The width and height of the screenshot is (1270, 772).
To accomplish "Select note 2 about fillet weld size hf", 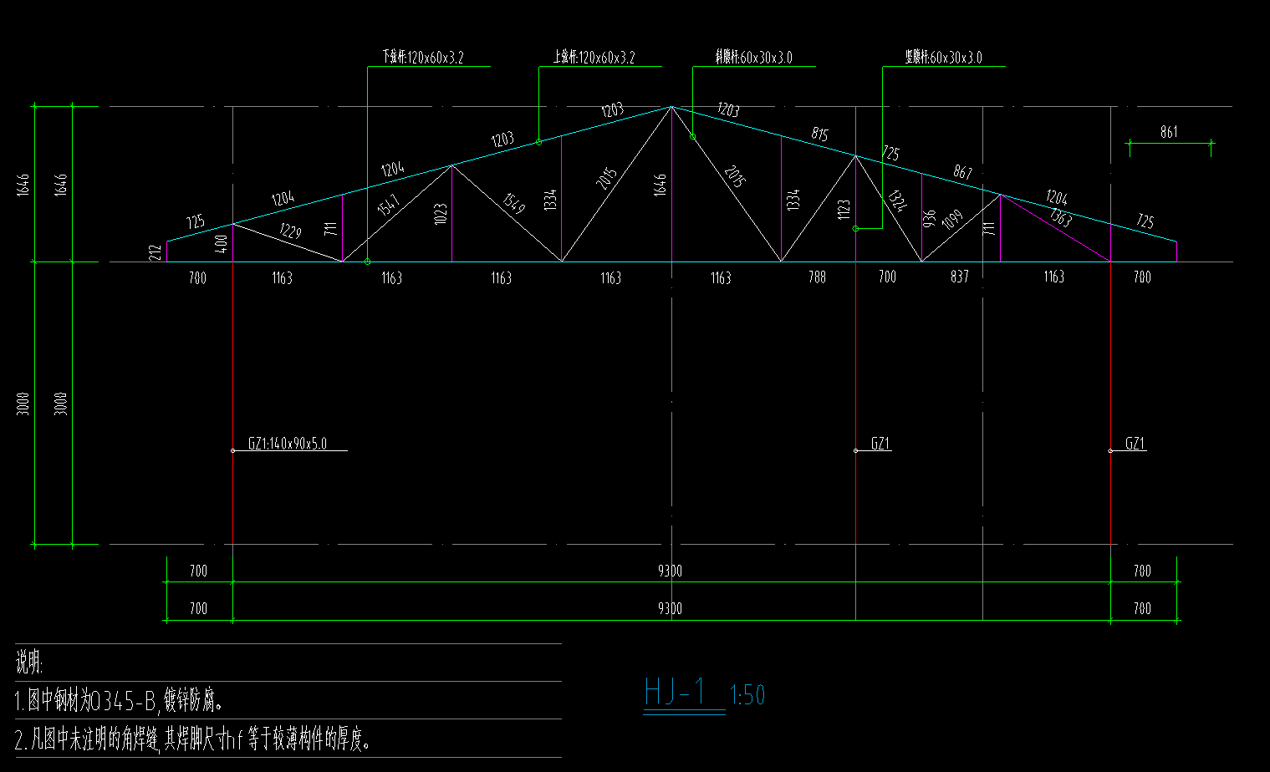I will pyautogui.click(x=193, y=739).
